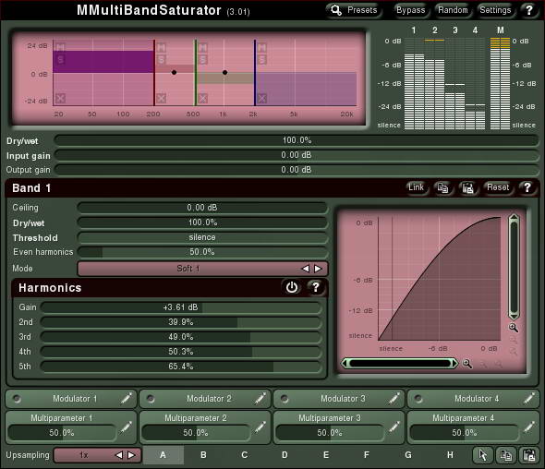
Task: Click the global Dry/wet slider
Action: coord(297,140)
